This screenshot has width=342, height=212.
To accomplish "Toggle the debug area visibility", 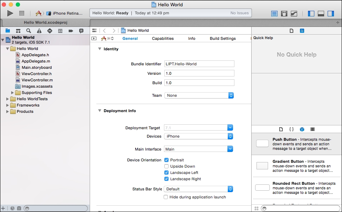I will click(321, 13).
